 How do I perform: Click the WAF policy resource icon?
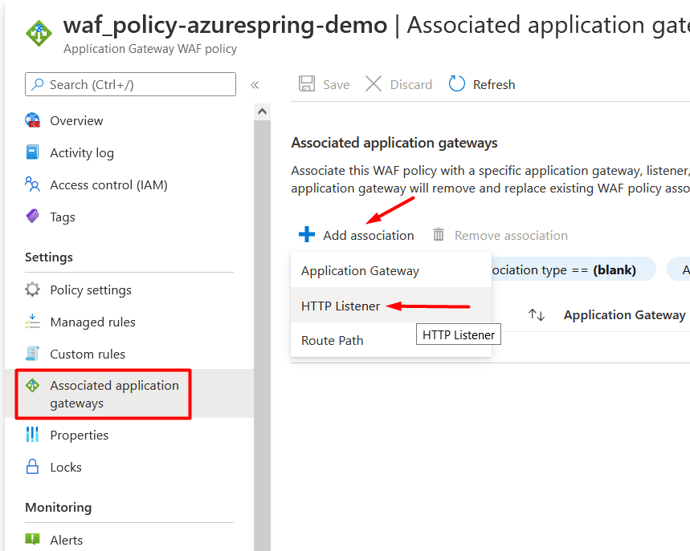pos(39,33)
